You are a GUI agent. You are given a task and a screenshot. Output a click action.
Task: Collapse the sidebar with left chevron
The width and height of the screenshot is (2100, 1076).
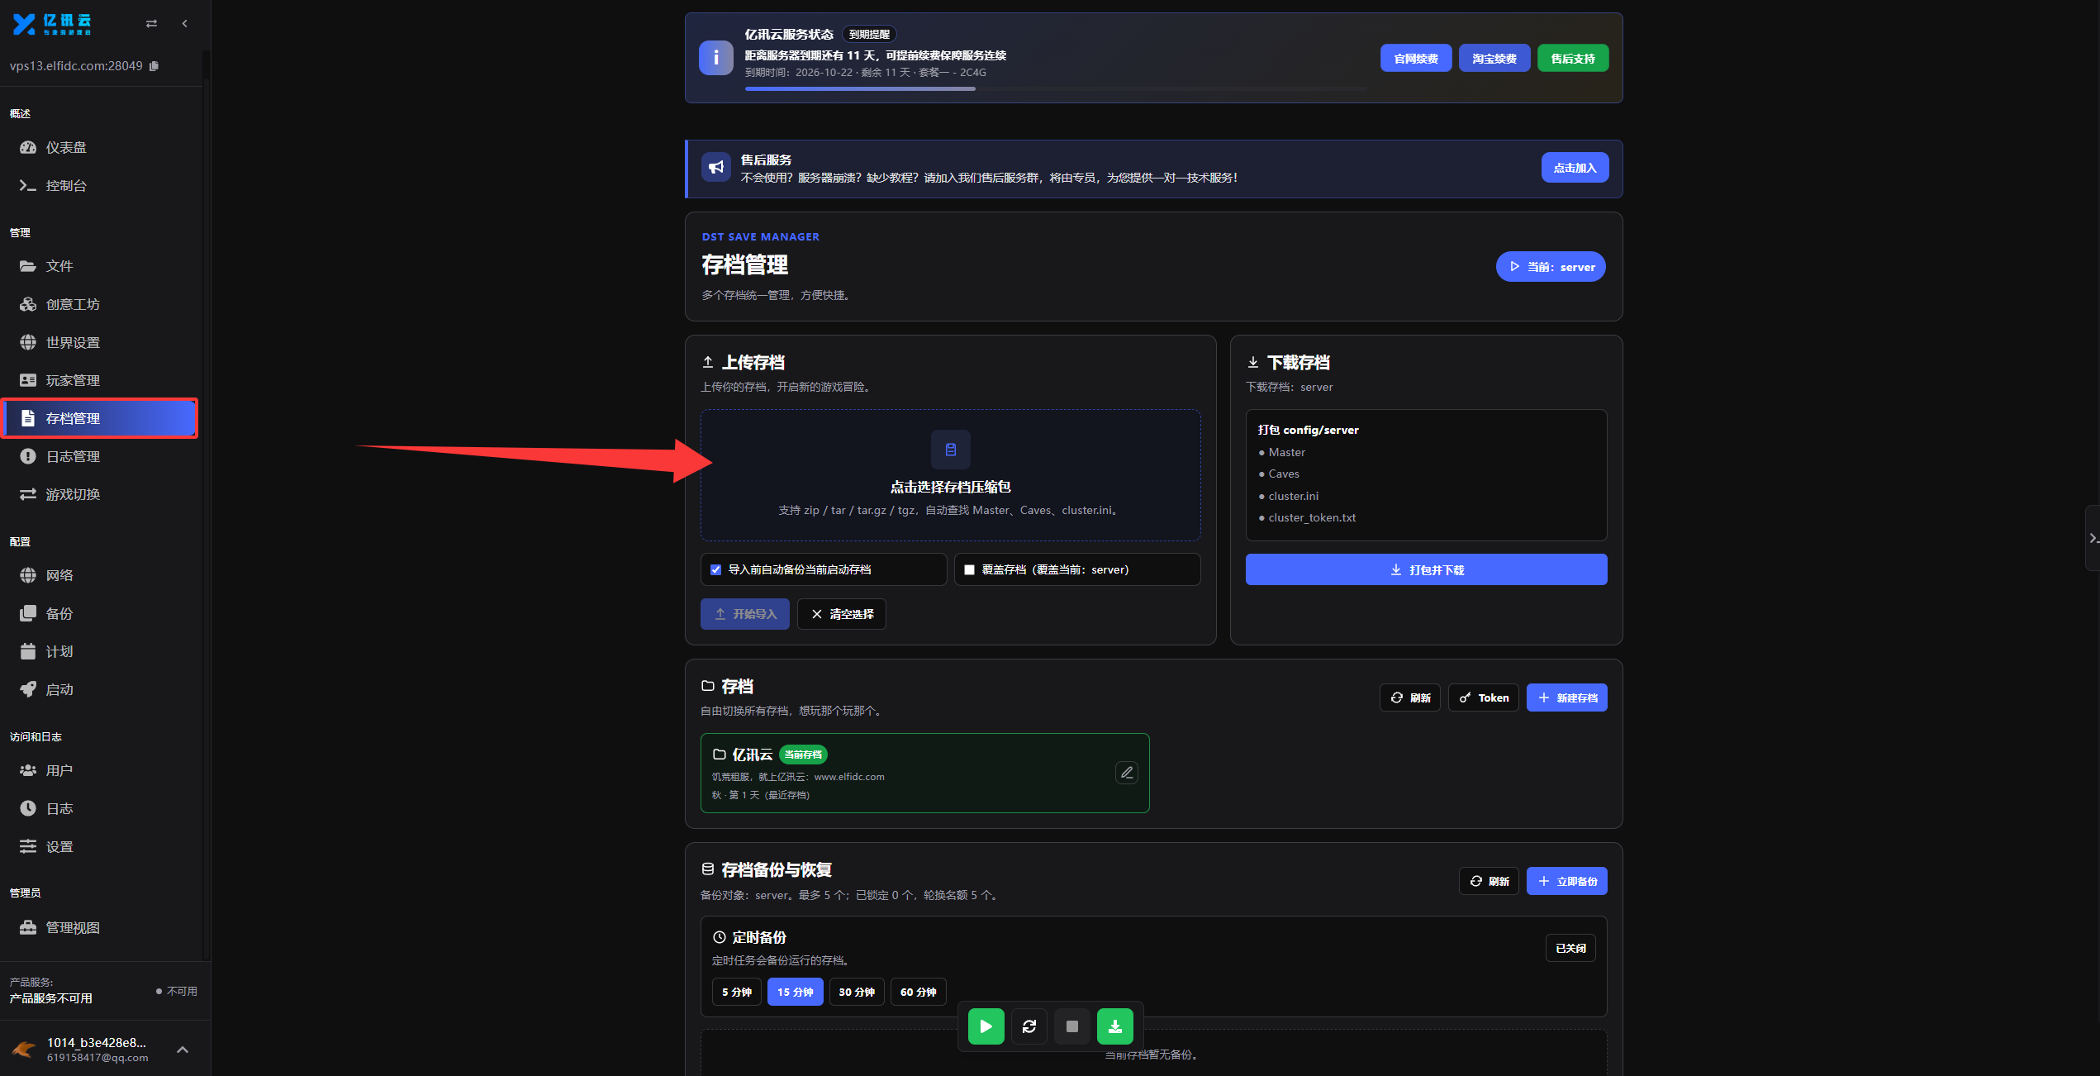point(184,24)
